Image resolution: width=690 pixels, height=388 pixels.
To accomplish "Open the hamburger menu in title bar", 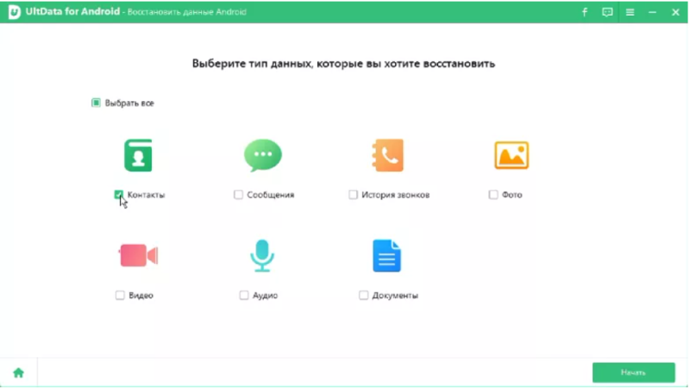I will tap(630, 12).
